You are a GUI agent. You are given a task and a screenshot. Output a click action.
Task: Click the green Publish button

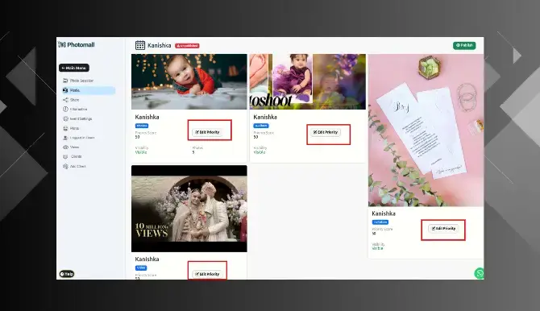pyautogui.click(x=464, y=45)
